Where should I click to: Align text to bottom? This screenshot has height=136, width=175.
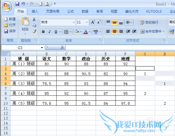(x=121, y=22)
